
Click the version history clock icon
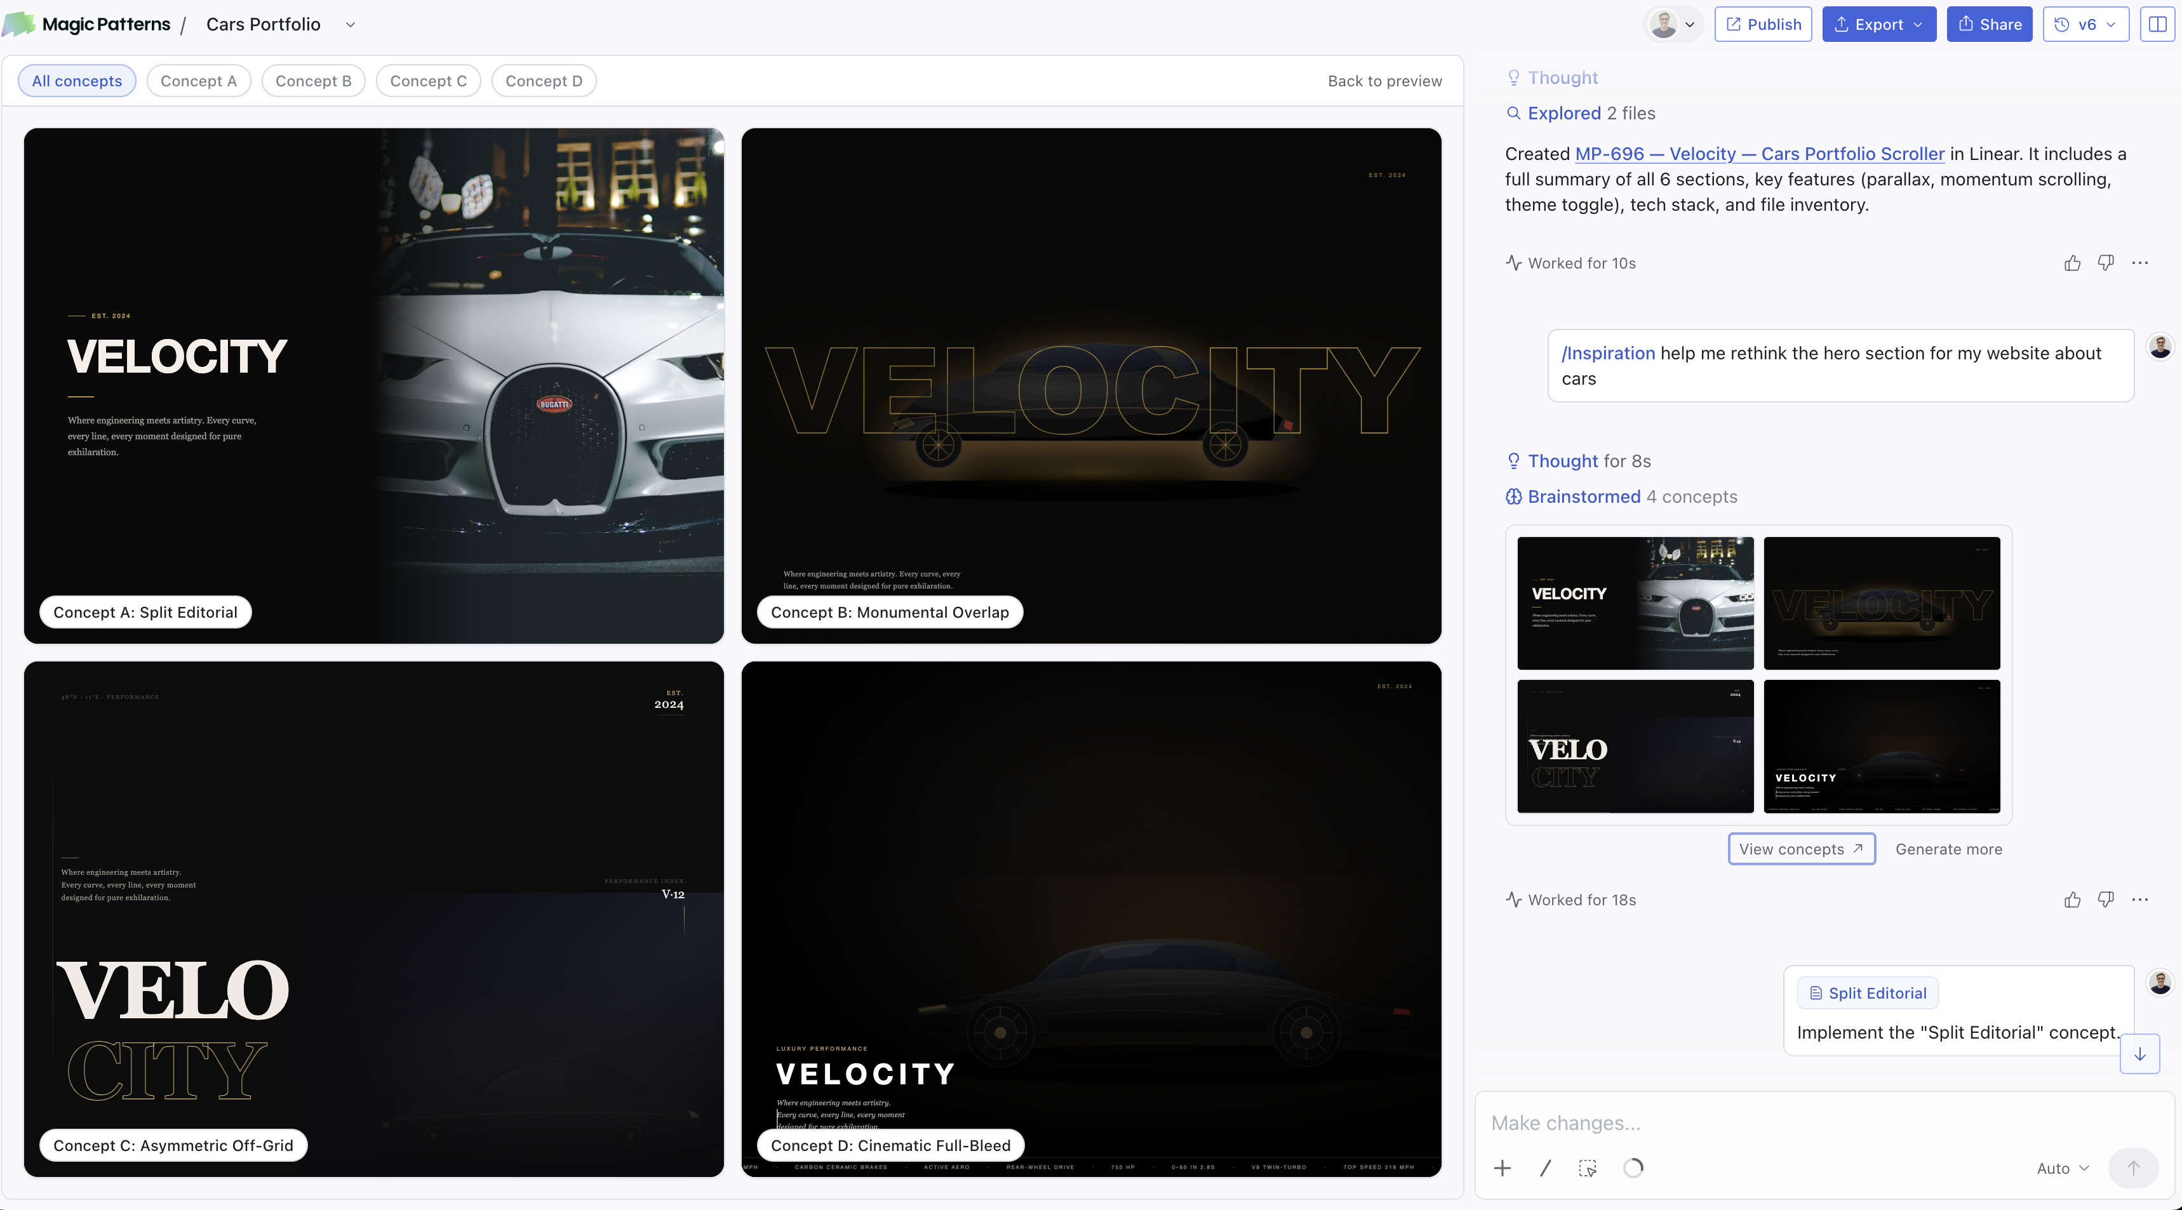point(2062,25)
